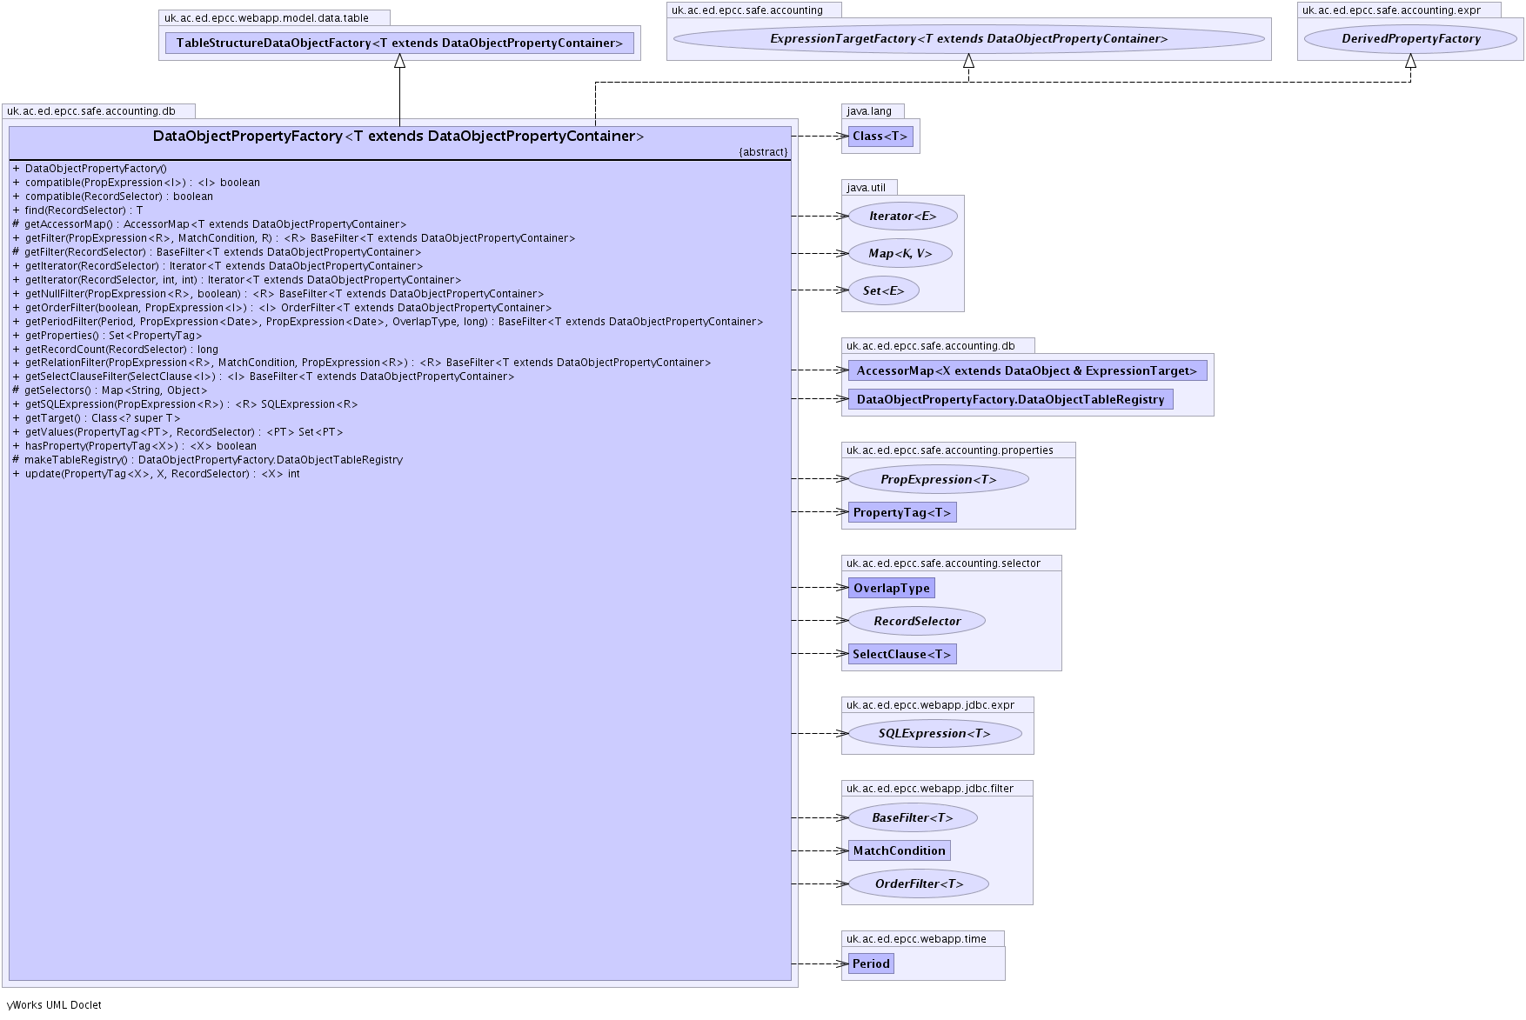Click the Set<E> interface node
1526x1020 pixels.
tap(883, 290)
